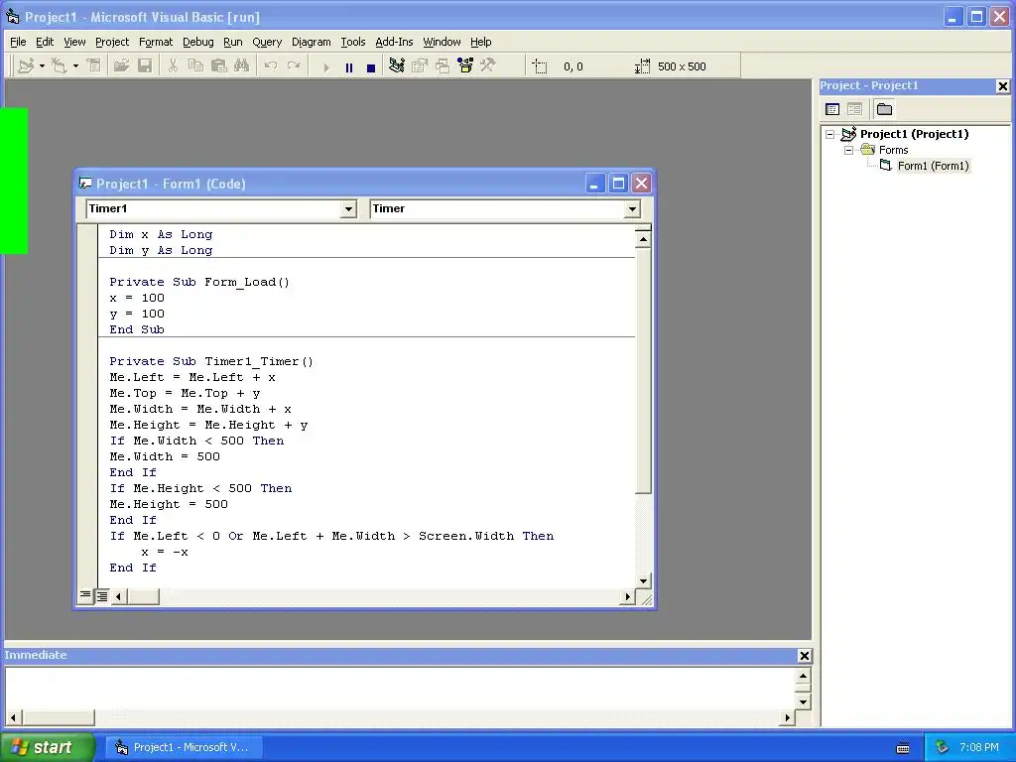
Task: Toggle Procedure View button in code window
Action: (85, 595)
